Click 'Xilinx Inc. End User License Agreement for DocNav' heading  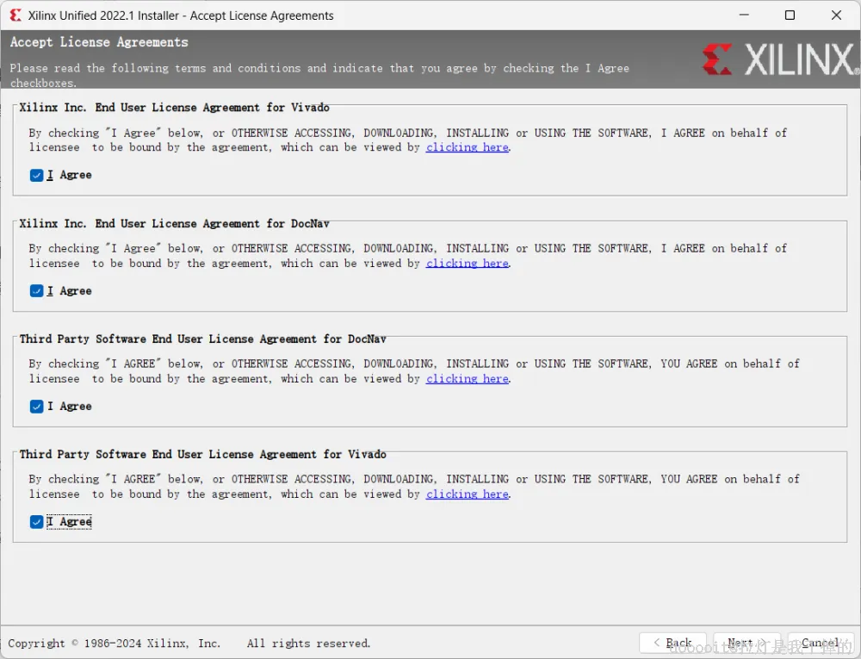tap(174, 223)
